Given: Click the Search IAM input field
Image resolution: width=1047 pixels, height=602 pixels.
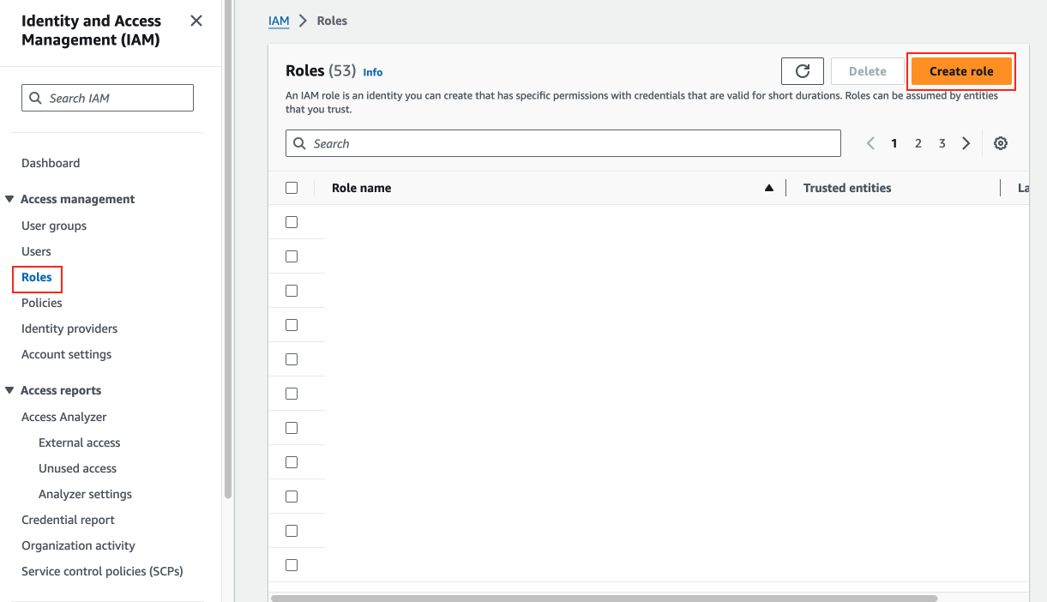Looking at the screenshot, I should [107, 98].
